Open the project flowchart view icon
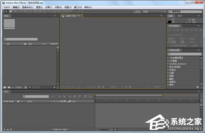Screen dimensions: 205x133 pos(58,47)
